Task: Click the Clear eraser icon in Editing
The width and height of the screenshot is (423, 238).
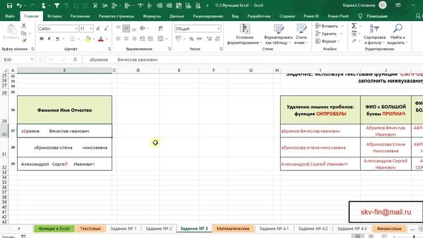Action: point(354,41)
